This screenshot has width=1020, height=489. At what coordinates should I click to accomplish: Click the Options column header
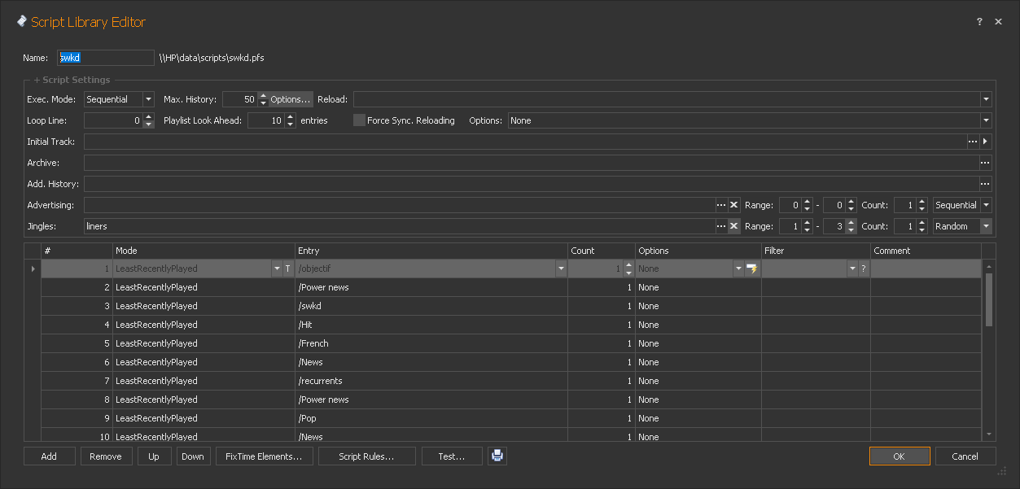pyautogui.click(x=698, y=251)
